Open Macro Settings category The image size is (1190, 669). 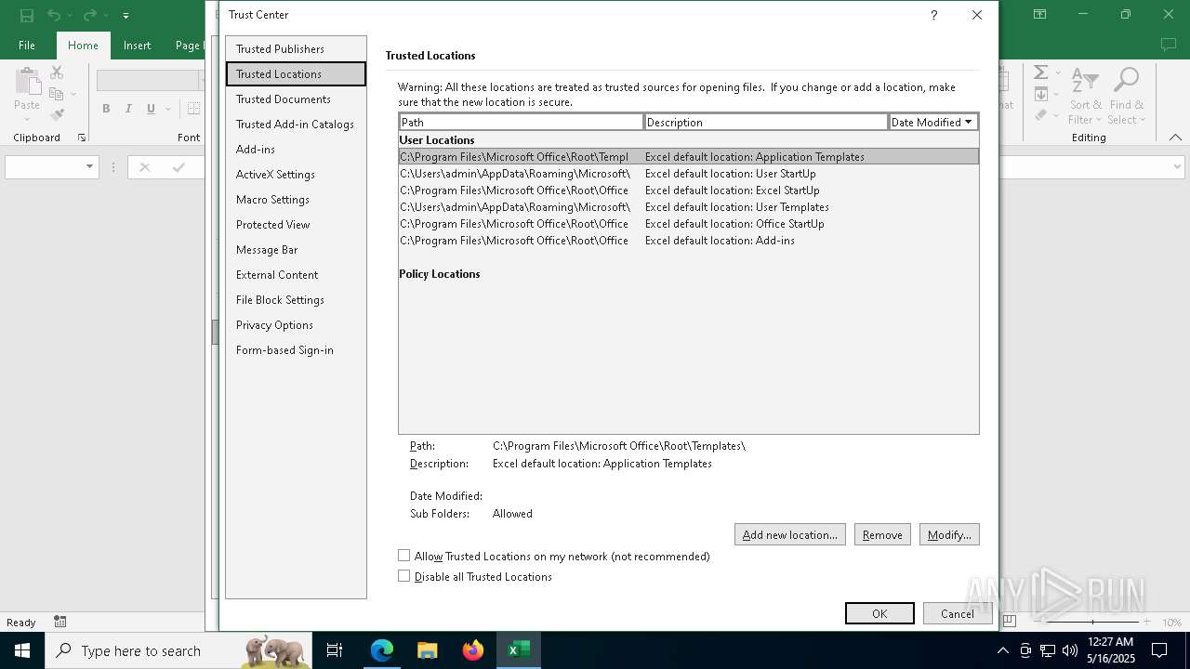[296, 200]
